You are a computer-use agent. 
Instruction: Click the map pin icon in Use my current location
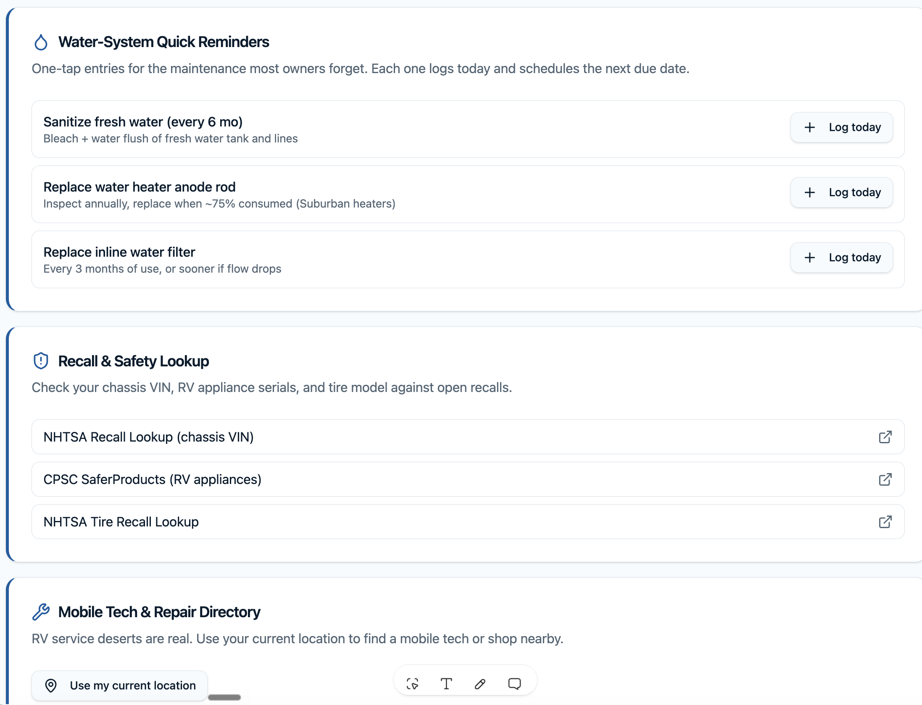click(51, 685)
